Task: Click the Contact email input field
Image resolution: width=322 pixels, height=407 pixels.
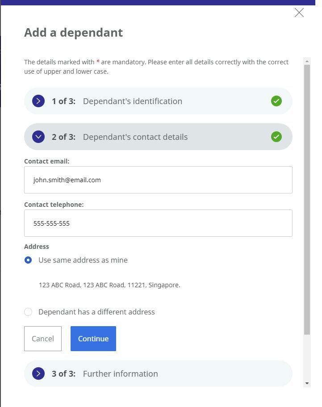Action: pos(158,180)
